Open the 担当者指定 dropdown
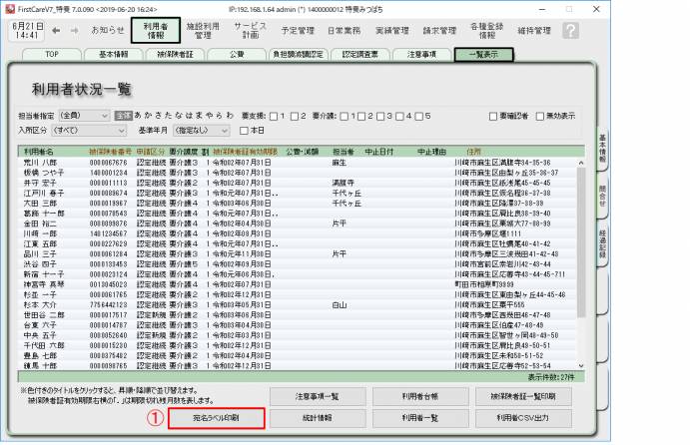Screen dimensions: 690x445 click(x=83, y=116)
